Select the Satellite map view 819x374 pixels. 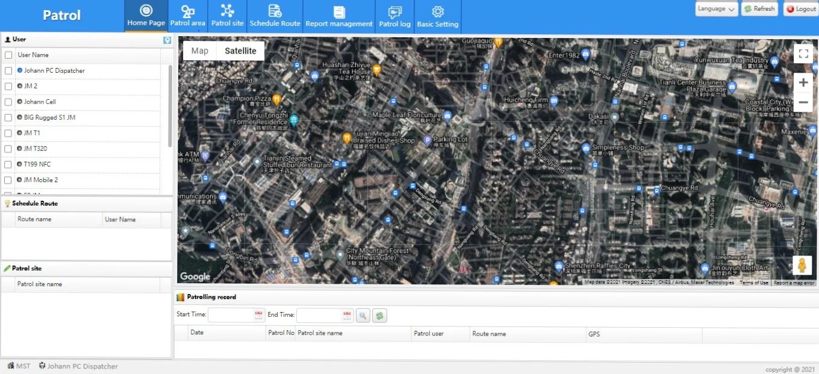click(240, 51)
